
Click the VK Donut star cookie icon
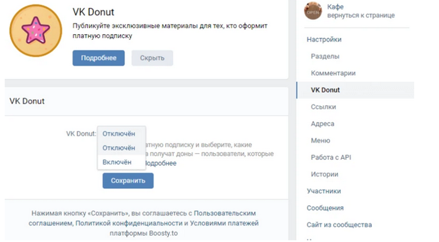(x=36, y=31)
